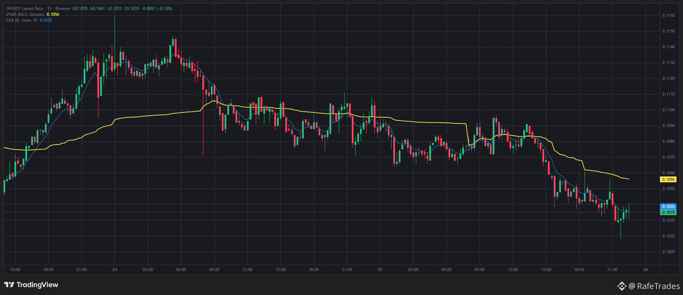683x295 pixels.
Task: Select the low value L0.1031 in legend
Action: click(115, 9)
